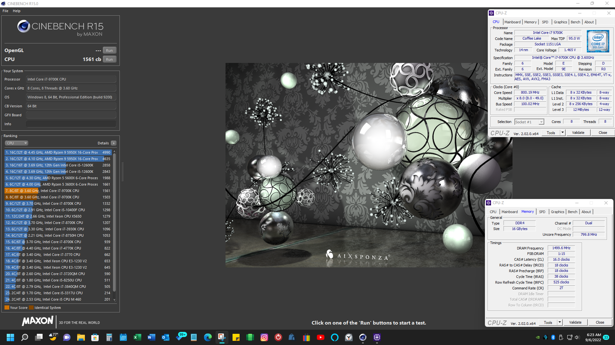Open the Help menu in Cinebench
615x345 pixels.
click(17, 11)
